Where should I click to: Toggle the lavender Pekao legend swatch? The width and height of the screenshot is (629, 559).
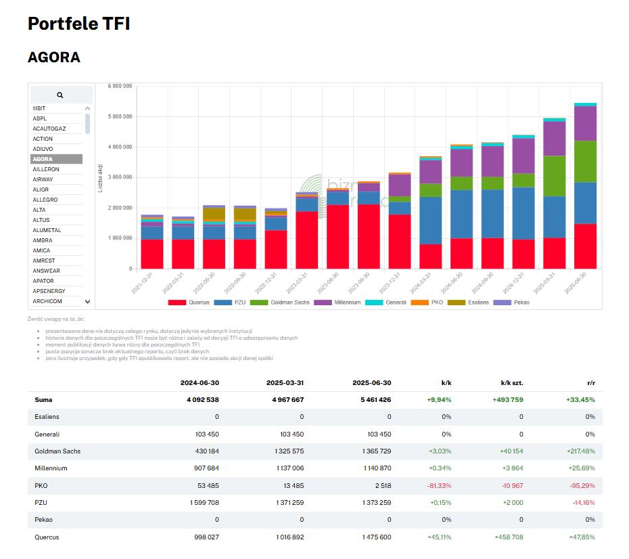coord(503,303)
